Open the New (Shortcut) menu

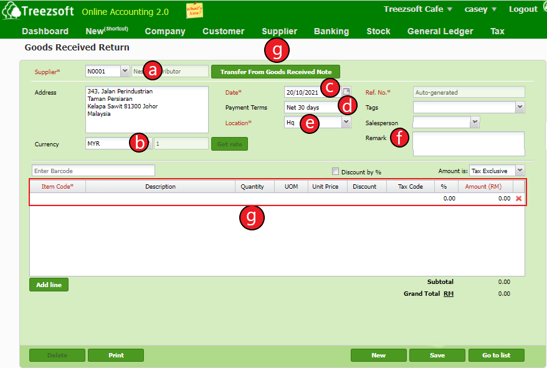pyautogui.click(x=107, y=31)
